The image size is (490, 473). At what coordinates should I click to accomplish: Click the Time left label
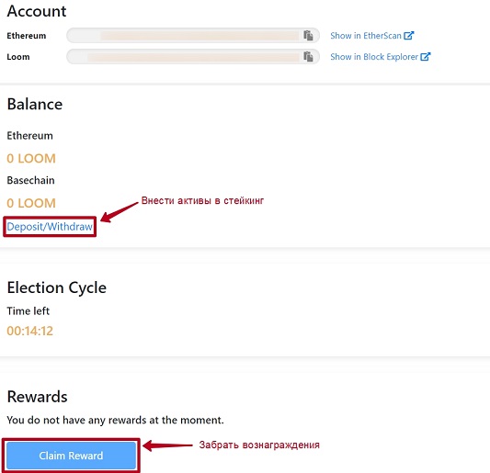(x=28, y=311)
